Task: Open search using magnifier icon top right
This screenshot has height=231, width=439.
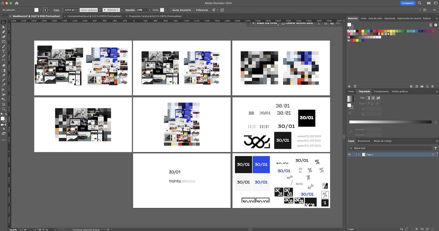Action: pyautogui.click(x=420, y=3)
